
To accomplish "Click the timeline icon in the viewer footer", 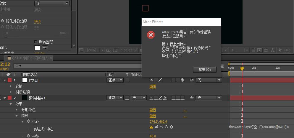I will 266,50.
